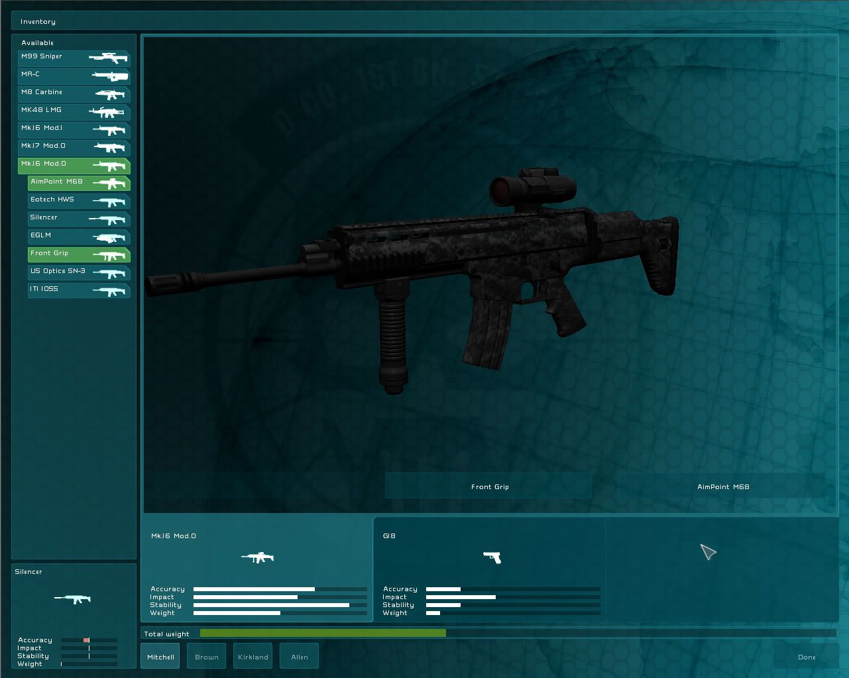Click the Mk16 Mod.1 rifle icon

coord(109,130)
